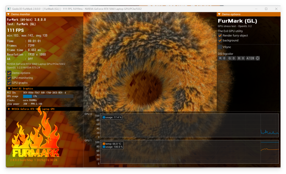Click the PCI IDs DEV:8086-7D67 row
This screenshot has width=286, height=174.
pos(37,93)
